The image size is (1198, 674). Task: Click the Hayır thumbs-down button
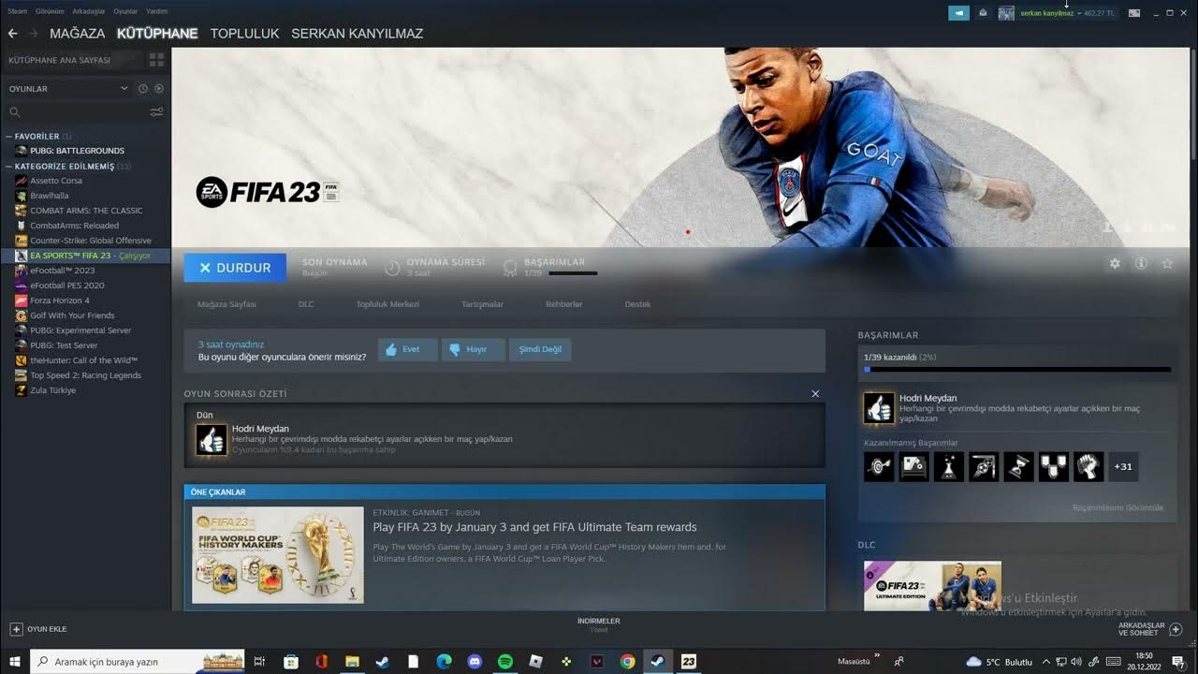[473, 349]
